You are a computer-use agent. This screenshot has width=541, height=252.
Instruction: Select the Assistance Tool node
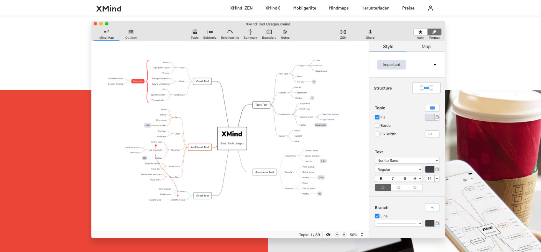pyautogui.click(x=264, y=172)
